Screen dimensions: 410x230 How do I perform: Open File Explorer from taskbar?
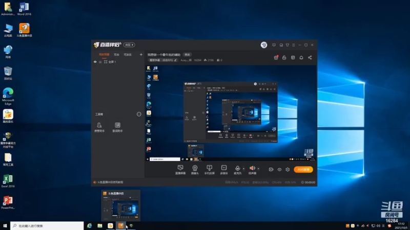pos(100,226)
